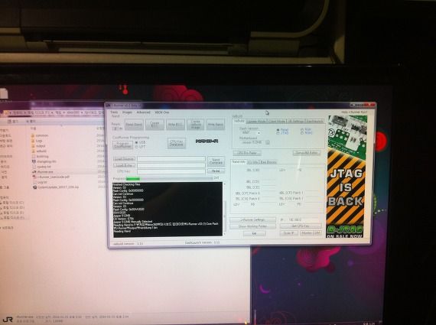Click the JTAG IS BACK advertisement banner
The width and height of the screenshot is (436, 325).
point(346,177)
